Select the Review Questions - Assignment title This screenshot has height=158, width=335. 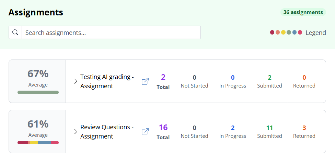click(107, 132)
